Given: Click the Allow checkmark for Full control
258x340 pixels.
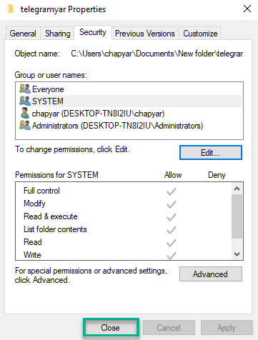Looking at the screenshot, I should click(172, 191).
